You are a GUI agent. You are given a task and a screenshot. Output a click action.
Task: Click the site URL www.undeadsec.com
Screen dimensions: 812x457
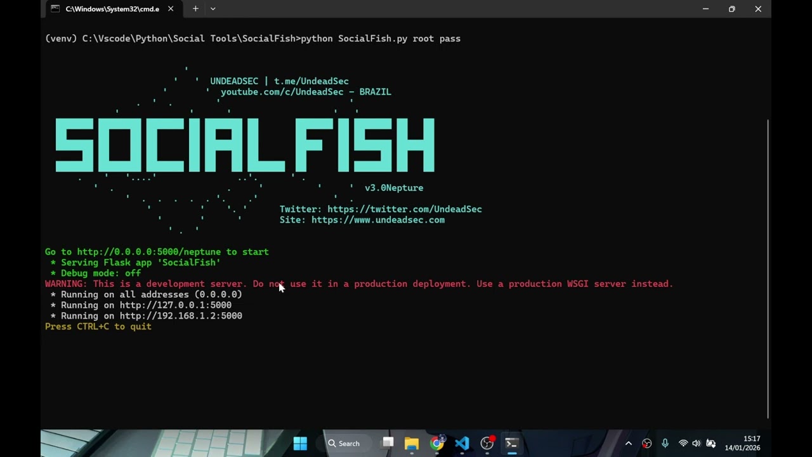point(378,220)
